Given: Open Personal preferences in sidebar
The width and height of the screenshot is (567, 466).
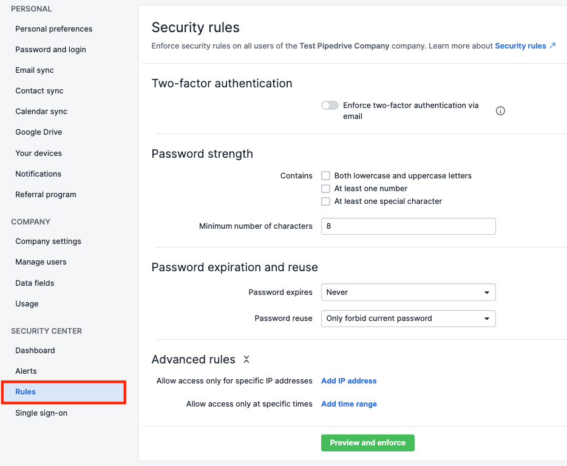Looking at the screenshot, I should (54, 29).
